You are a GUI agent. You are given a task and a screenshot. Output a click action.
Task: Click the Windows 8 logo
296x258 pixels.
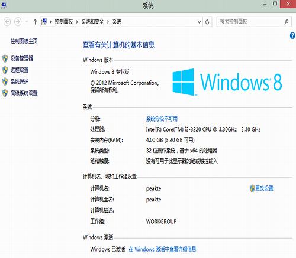tap(227, 82)
